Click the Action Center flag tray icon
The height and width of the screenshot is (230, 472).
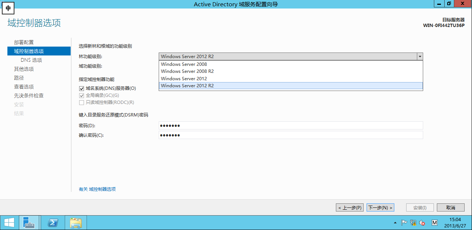pyautogui.click(x=404, y=223)
